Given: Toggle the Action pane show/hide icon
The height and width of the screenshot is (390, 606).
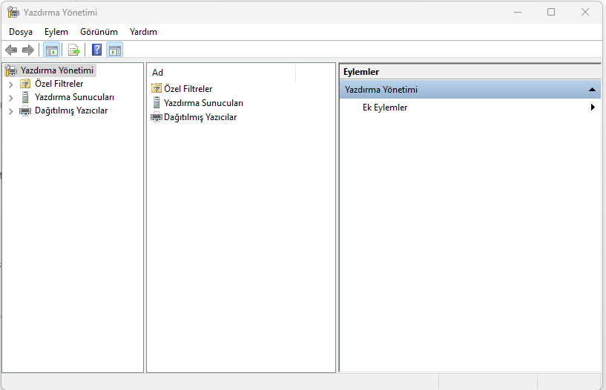Looking at the screenshot, I should point(115,50).
